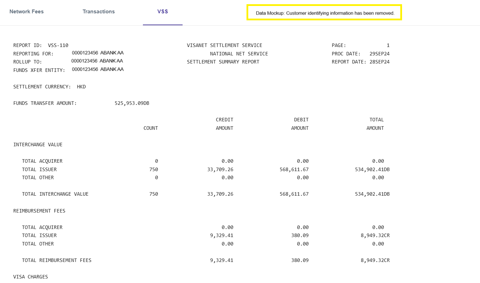The width and height of the screenshot is (480, 283).
Task: Click SETTLEMENT CURRENCY: HKD line
Action: tap(50, 87)
